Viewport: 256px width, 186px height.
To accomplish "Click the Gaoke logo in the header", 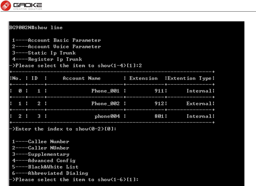I will coord(21,6).
